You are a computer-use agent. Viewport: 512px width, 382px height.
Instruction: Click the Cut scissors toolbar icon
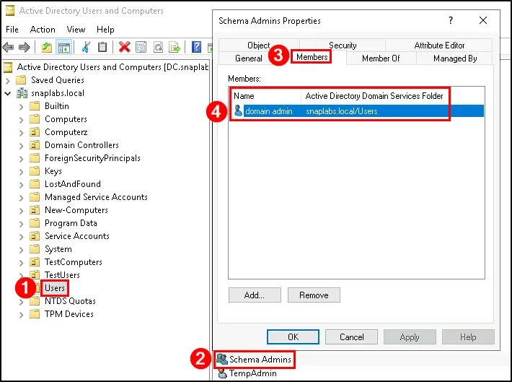click(x=86, y=48)
